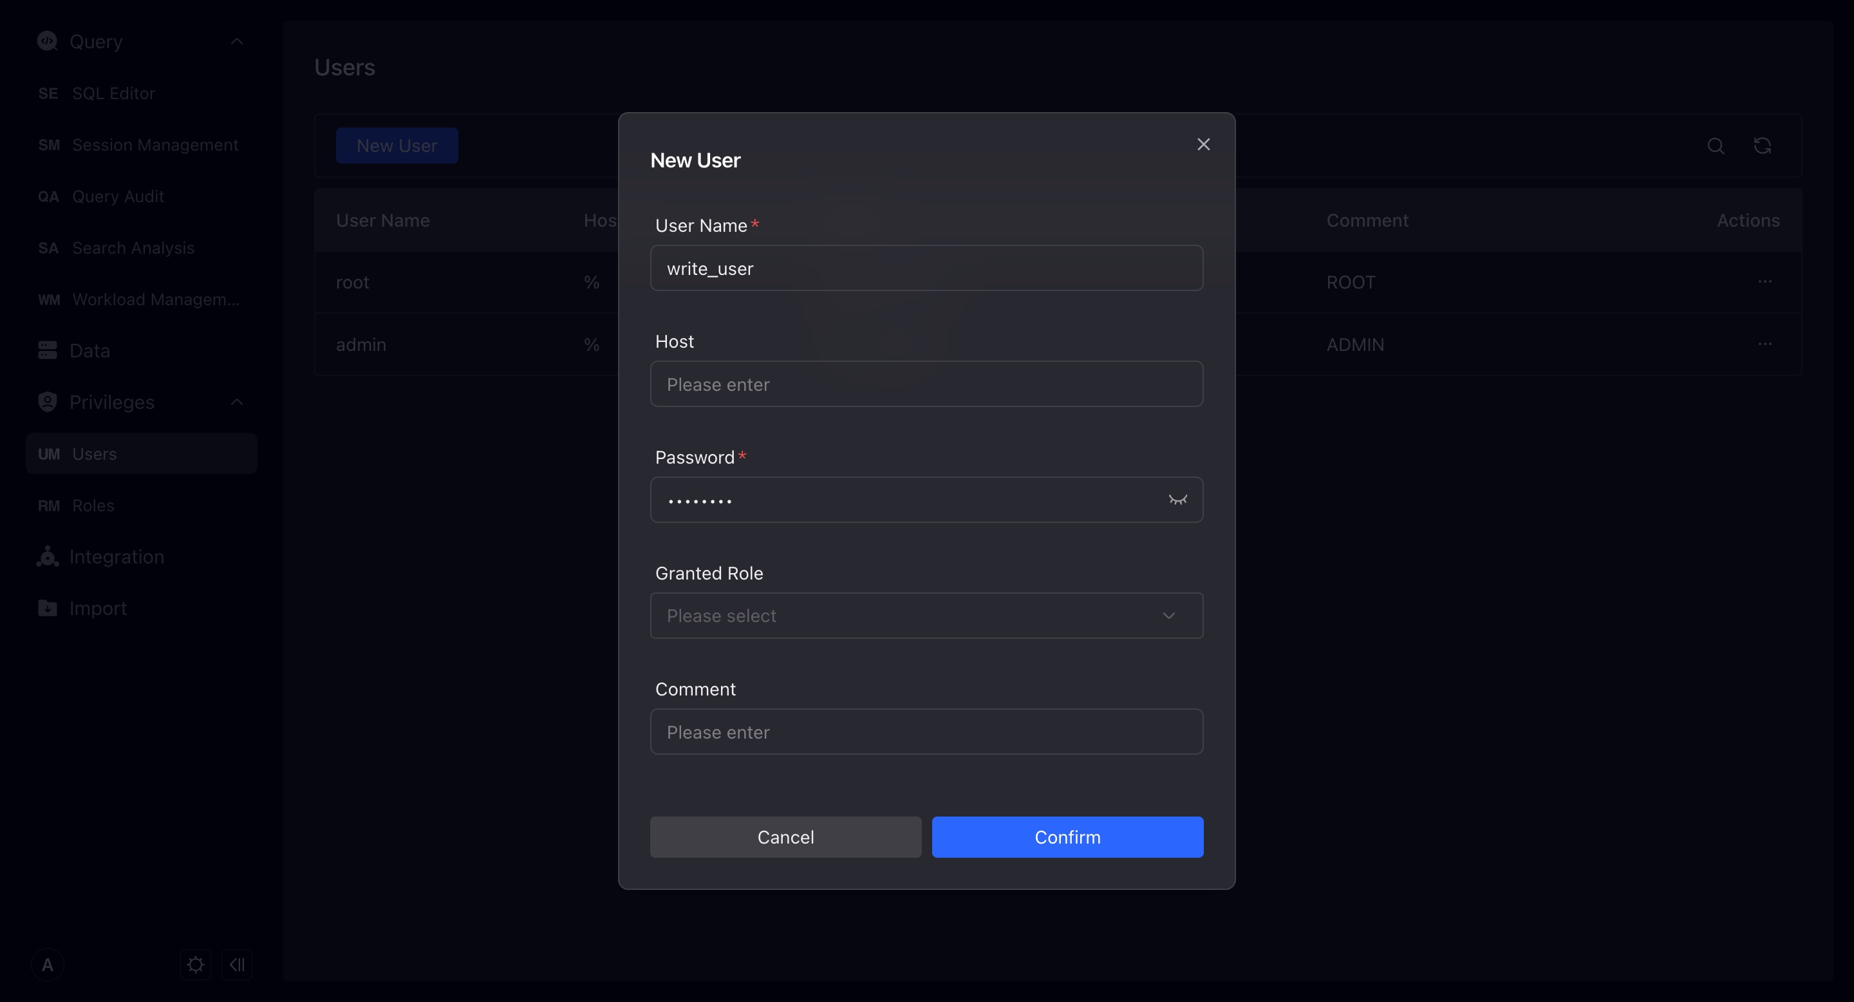Viewport: 1854px width, 1002px height.
Task: Collapse the sidebar with the collapse icon
Action: point(237,965)
